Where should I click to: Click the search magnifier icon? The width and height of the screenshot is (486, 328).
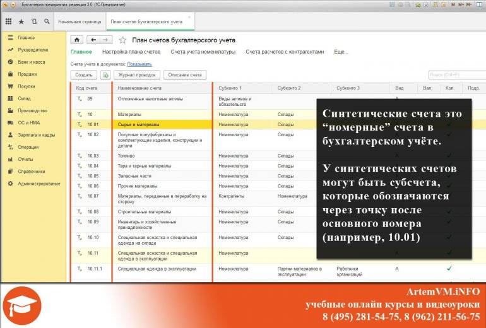[47, 21]
